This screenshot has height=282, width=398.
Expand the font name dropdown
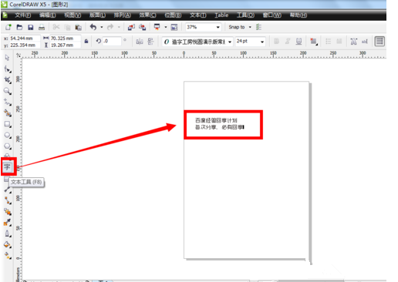[230, 42]
